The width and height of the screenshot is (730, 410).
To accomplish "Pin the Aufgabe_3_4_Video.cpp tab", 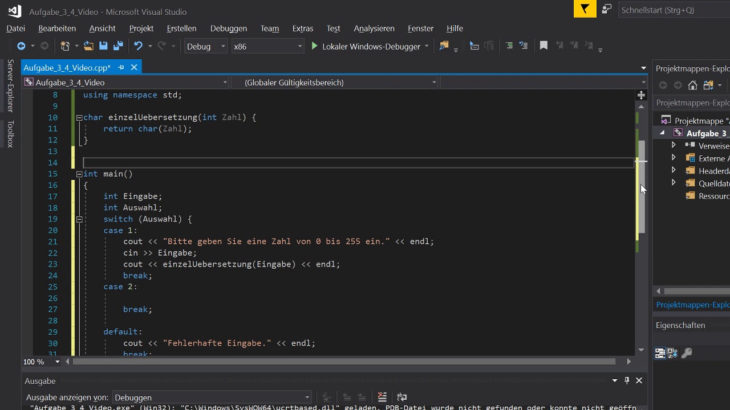I will pyautogui.click(x=121, y=67).
